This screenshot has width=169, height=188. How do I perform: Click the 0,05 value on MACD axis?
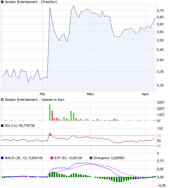[x=160, y=169]
